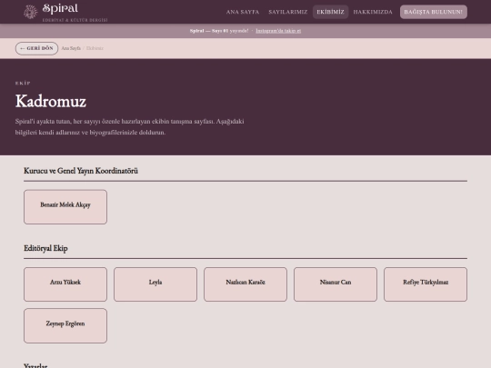Click the Kurucu ve Genel Yayın Koordinatörü heading
491x368 pixels.
[x=81, y=171]
